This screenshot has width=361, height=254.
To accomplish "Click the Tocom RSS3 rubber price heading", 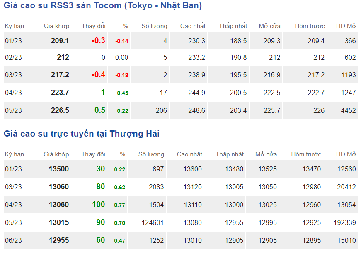I will [103, 6].
